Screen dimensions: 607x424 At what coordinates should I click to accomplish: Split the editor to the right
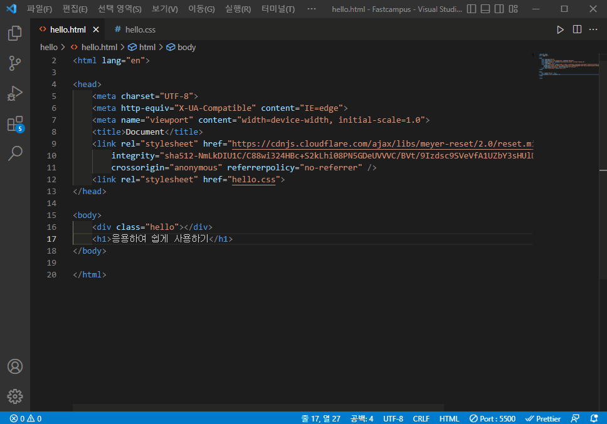(577, 29)
